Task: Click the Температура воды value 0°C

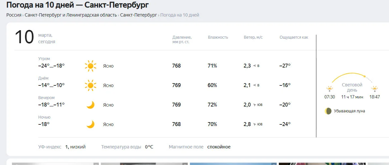Action: 149,147
